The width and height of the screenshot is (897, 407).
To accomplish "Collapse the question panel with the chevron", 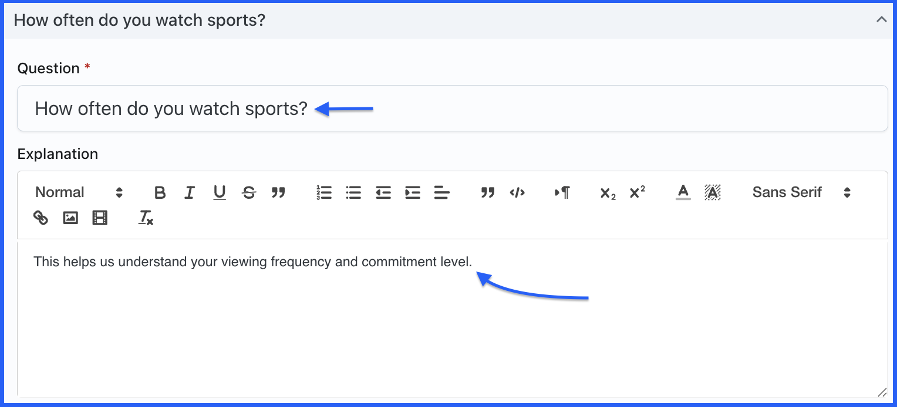I will [x=881, y=19].
